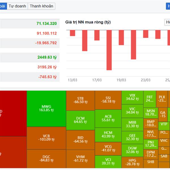Click the value -19.965.792
Viewport: 170px width, 170px height.
click(46, 43)
